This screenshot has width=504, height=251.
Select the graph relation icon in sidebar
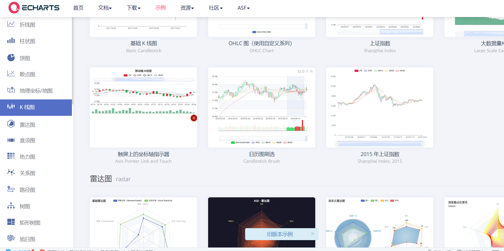11,172
